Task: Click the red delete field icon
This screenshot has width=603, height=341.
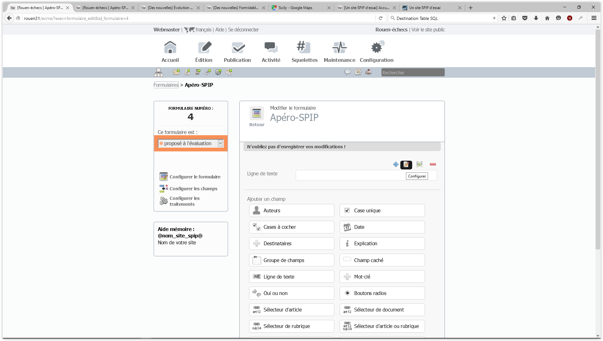Action: 433,164
